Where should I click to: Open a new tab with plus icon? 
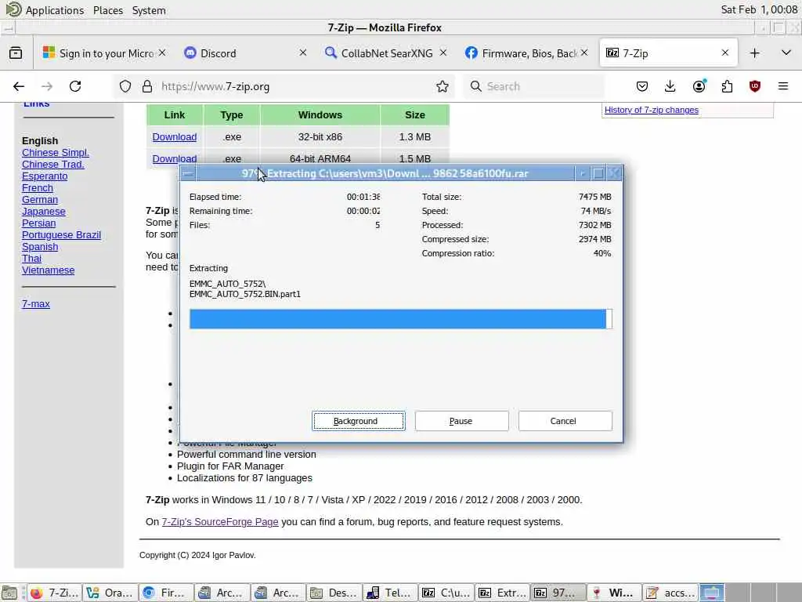pos(754,53)
